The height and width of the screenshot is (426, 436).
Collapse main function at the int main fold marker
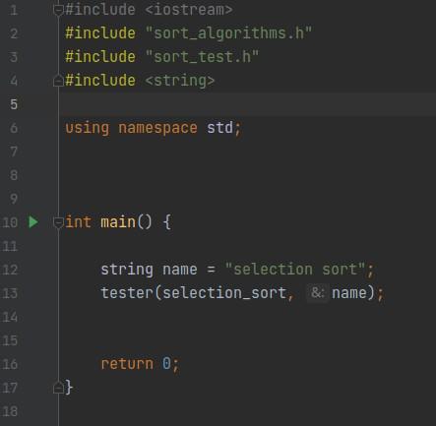pos(58,222)
